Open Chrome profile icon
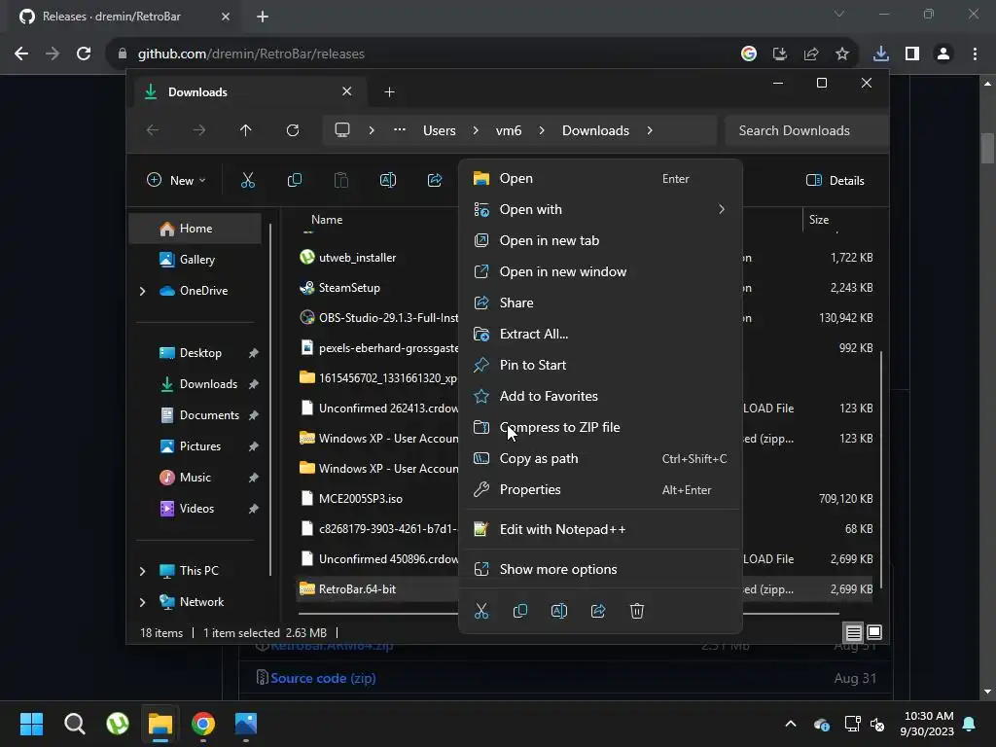 943,54
